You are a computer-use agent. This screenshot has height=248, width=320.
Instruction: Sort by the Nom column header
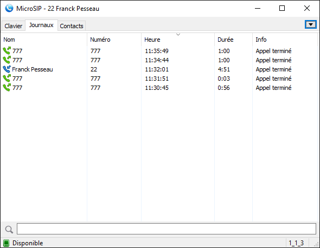coord(44,40)
